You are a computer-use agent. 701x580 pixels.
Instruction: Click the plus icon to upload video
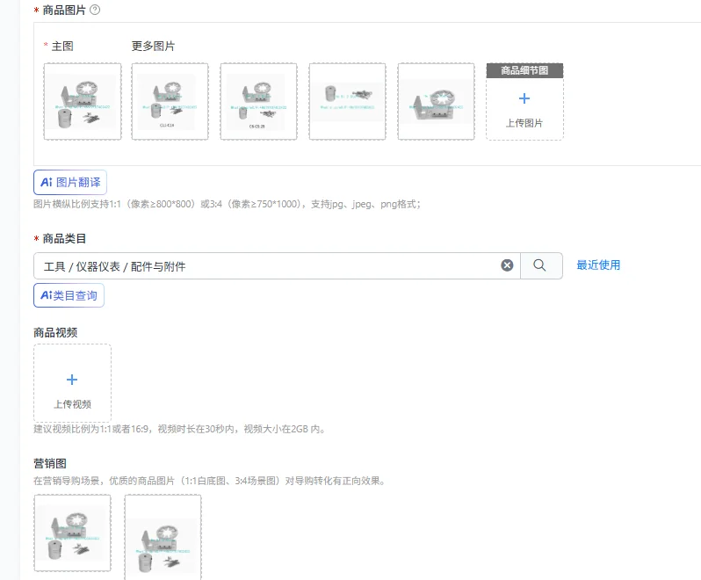click(72, 380)
